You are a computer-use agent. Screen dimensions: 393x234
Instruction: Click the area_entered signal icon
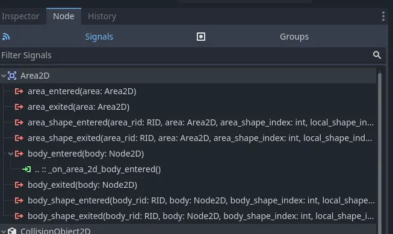click(x=19, y=91)
